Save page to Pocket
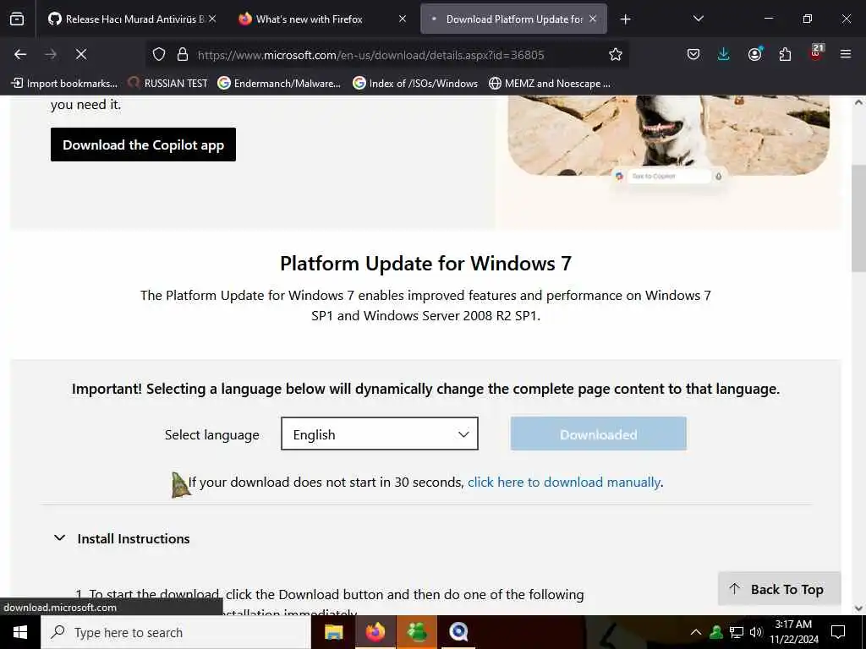The width and height of the screenshot is (866, 649). pos(693,54)
